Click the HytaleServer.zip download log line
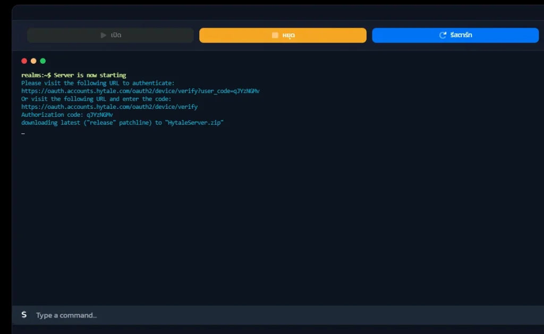Viewport: 544px width, 334px height. pyautogui.click(x=122, y=123)
